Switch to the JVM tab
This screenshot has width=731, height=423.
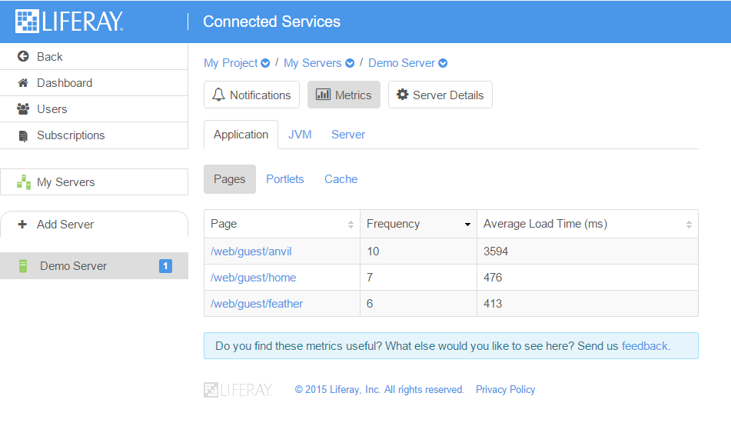300,135
